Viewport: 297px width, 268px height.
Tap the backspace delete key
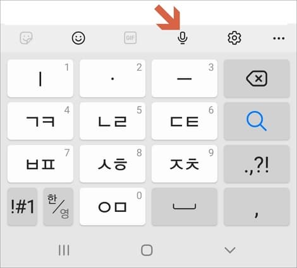[x=257, y=78]
